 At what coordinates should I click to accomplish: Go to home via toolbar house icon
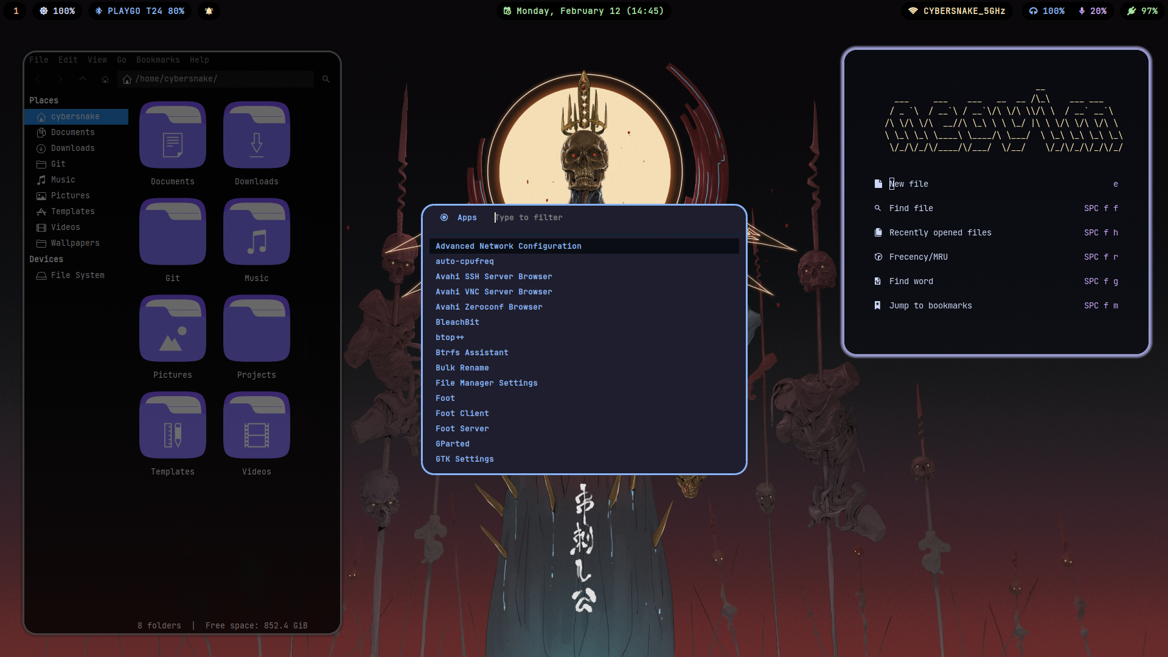(105, 79)
